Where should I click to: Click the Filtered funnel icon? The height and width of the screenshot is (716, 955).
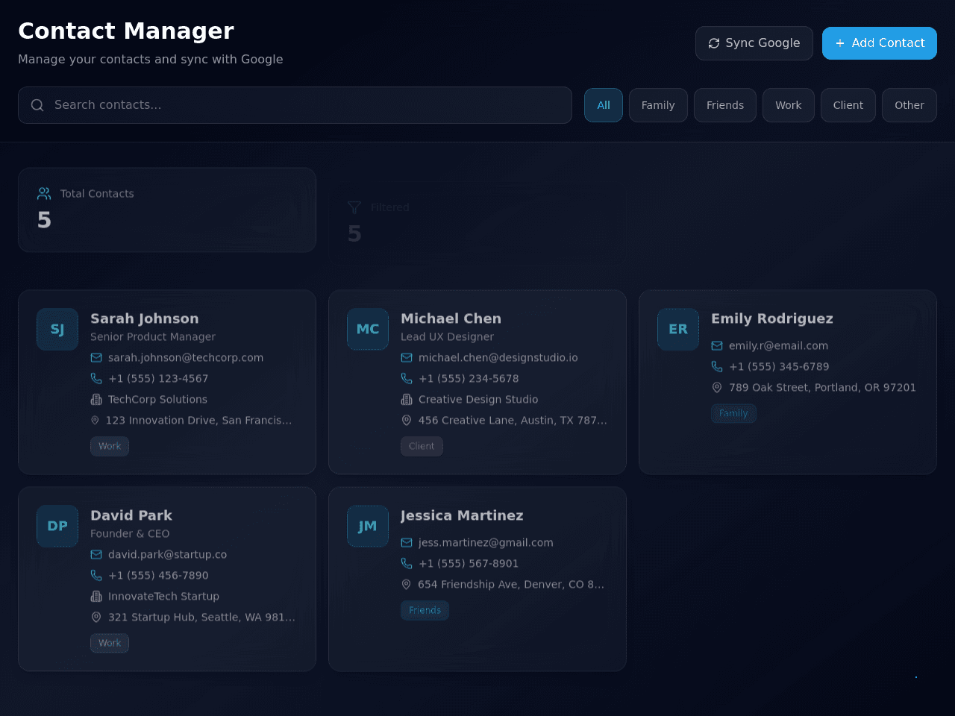click(354, 207)
